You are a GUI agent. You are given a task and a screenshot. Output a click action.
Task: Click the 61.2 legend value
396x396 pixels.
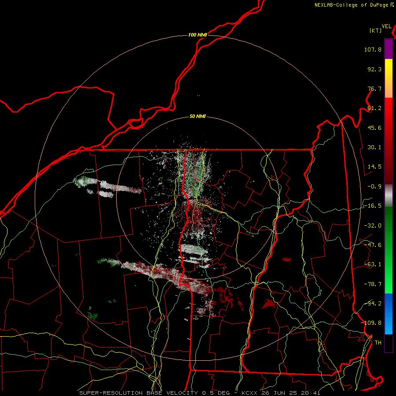pos(374,108)
